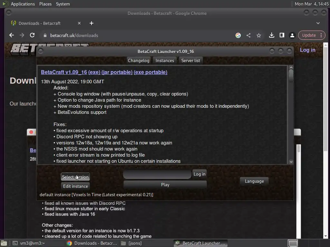This screenshot has height=247, width=330.
Task: Open the (exe) download link
Action: (94, 72)
